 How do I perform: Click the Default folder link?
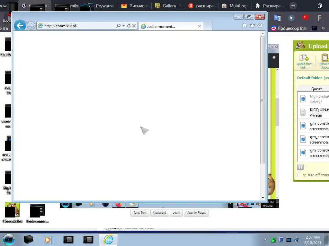tap(309, 78)
